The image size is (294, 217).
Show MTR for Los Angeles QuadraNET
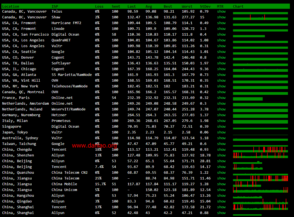pyautogui.click(x=221, y=40)
